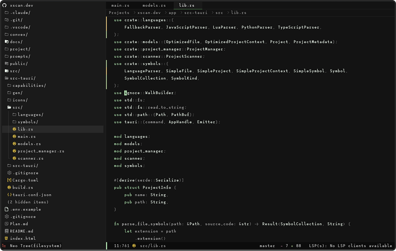The image size is (396, 251).
Task: Click the folder icon beside public/
Action: click(7, 63)
